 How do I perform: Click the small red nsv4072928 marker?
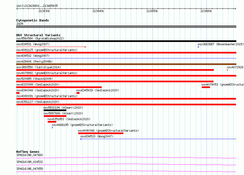tap(227, 70)
